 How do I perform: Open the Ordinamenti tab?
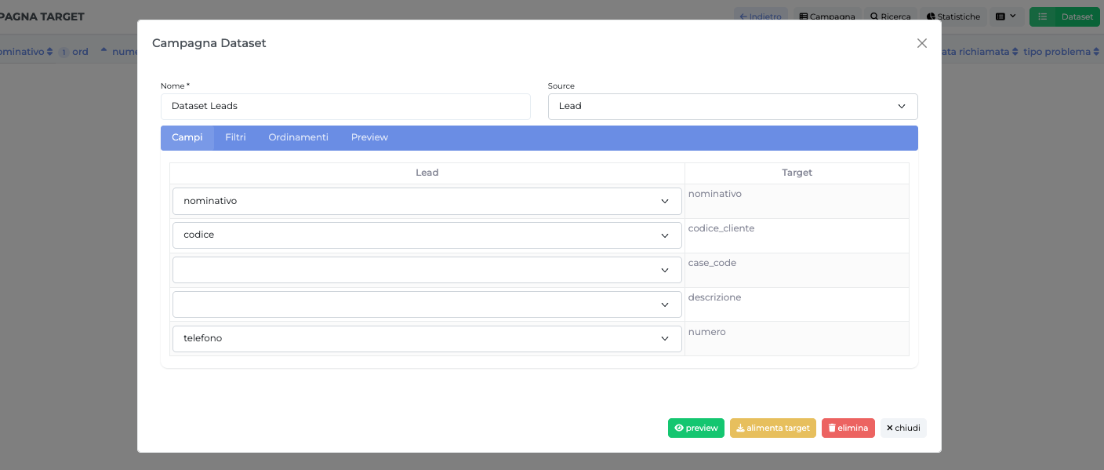pos(298,137)
